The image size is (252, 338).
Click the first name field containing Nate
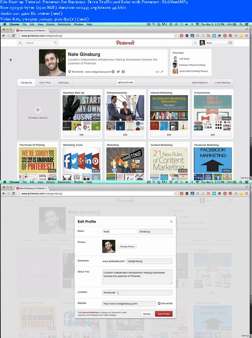click(119, 231)
